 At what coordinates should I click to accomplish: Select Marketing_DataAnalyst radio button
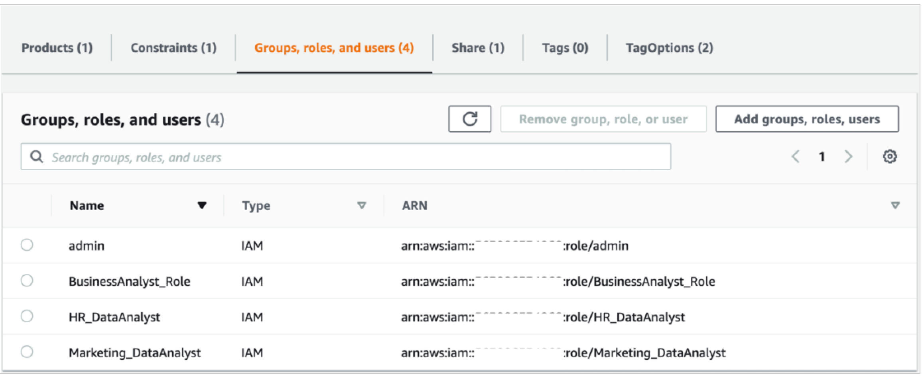pyautogui.click(x=27, y=352)
